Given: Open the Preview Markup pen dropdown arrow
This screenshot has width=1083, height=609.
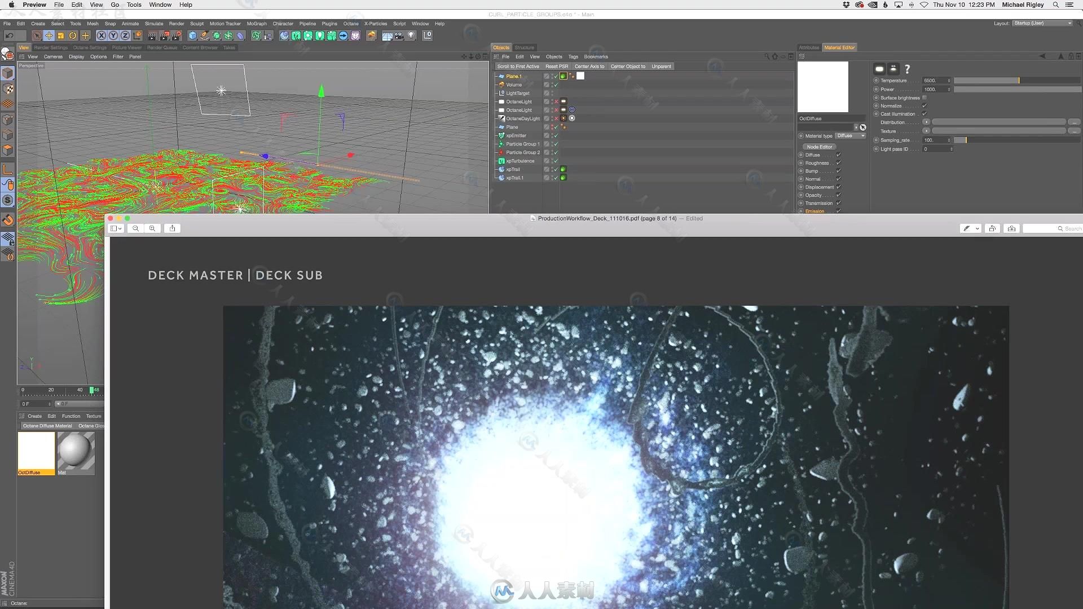Looking at the screenshot, I should click(x=977, y=228).
